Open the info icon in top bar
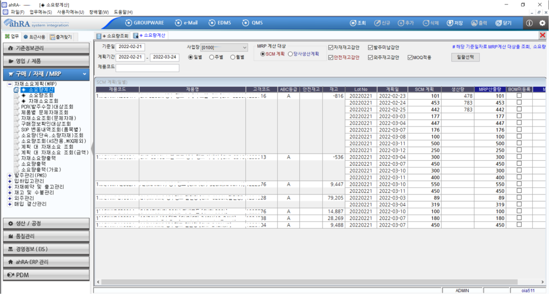The width and height of the screenshot is (549, 294). pos(529,23)
